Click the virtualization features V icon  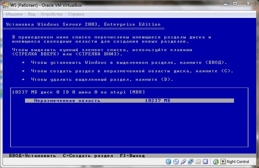(205, 162)
